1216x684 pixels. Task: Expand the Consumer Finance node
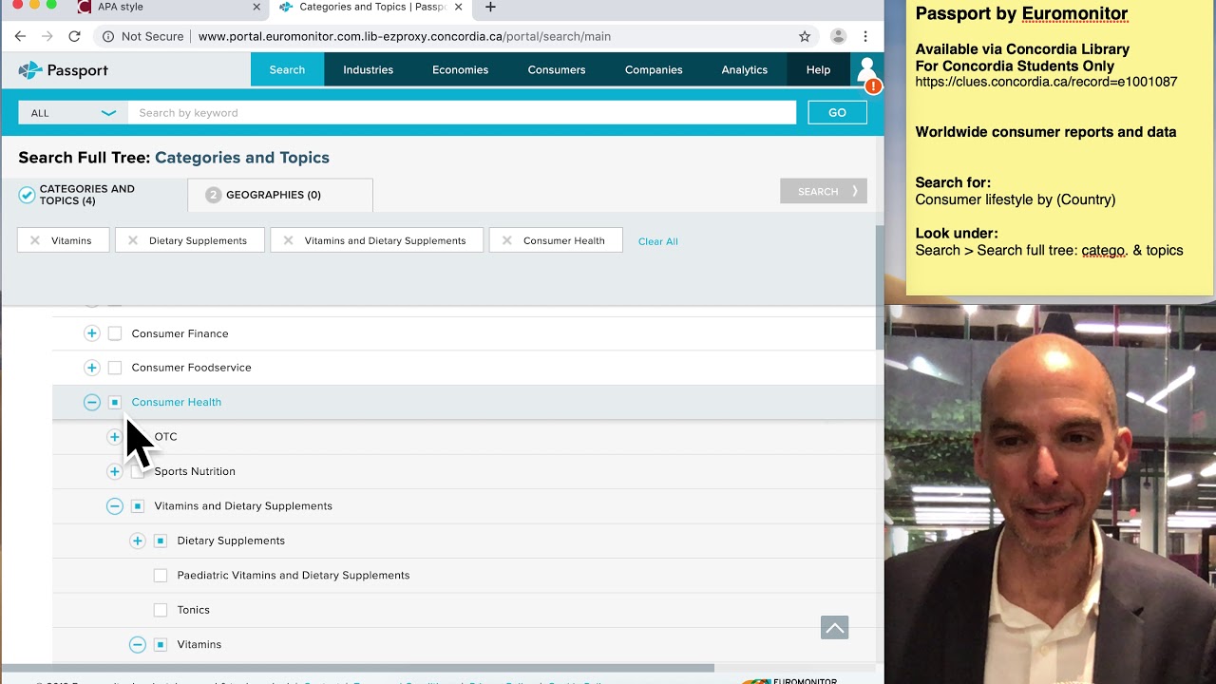[x=92, y=333]
